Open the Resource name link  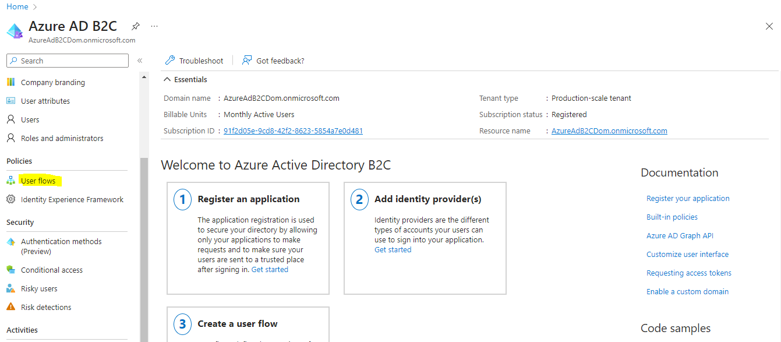609,131
